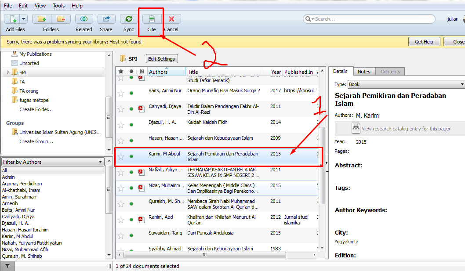The image size is (465, 271).
Task: Star the Rahim, Abd document
Action: (x=121, y=220)
